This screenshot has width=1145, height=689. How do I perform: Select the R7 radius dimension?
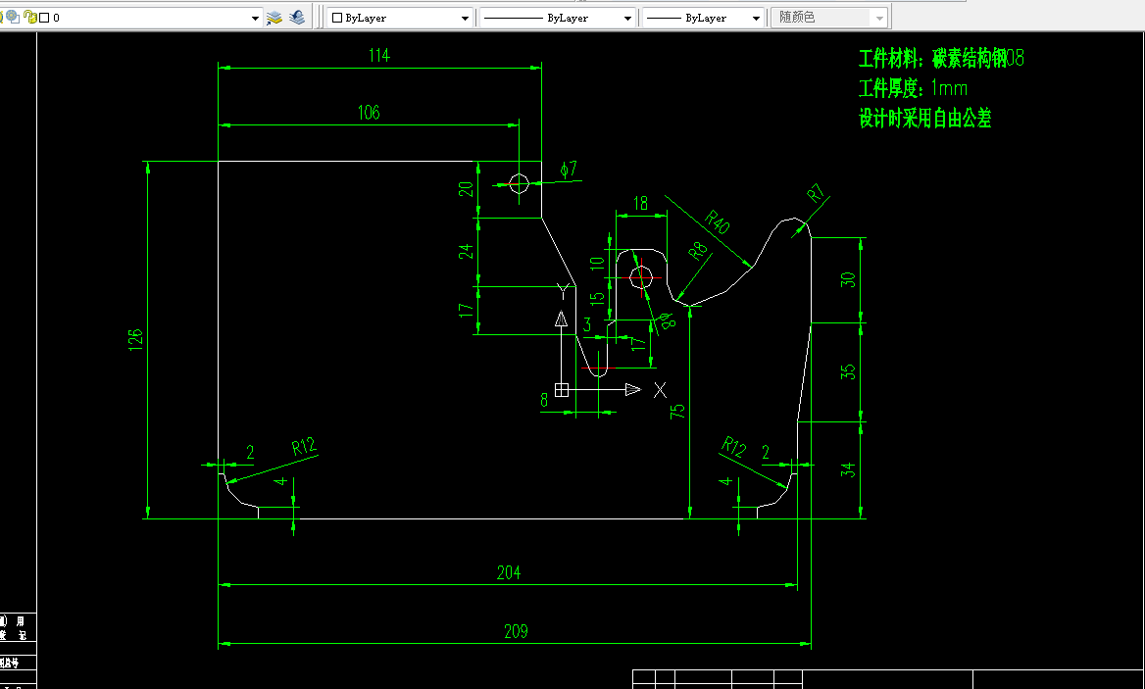pyautogui.click(x=817, y=193)
